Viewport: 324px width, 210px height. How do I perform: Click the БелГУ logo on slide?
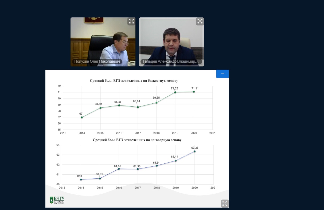(57, 200)
